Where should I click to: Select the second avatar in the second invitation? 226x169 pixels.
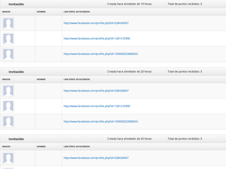tap(8, 106)
